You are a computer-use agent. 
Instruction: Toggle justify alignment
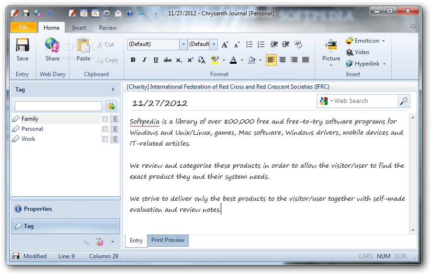click(306, 60)
